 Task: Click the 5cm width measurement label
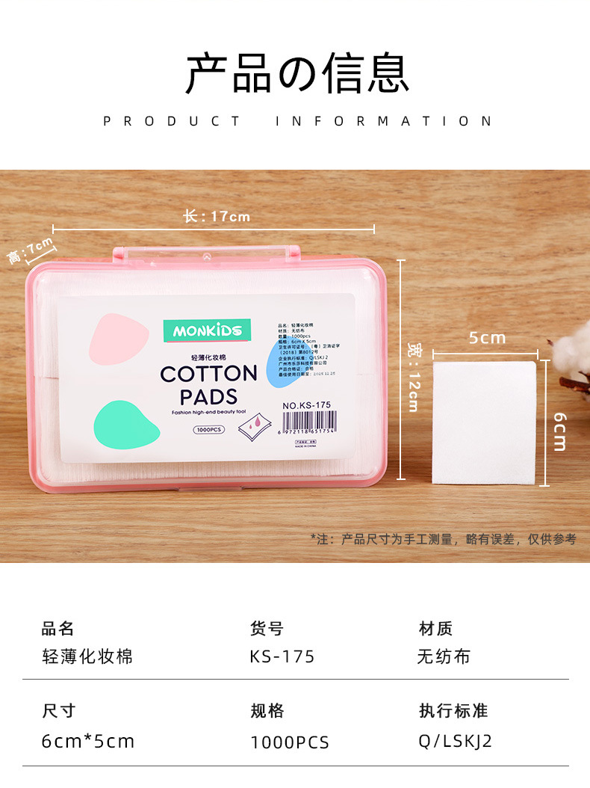click(x=487, y=338)
